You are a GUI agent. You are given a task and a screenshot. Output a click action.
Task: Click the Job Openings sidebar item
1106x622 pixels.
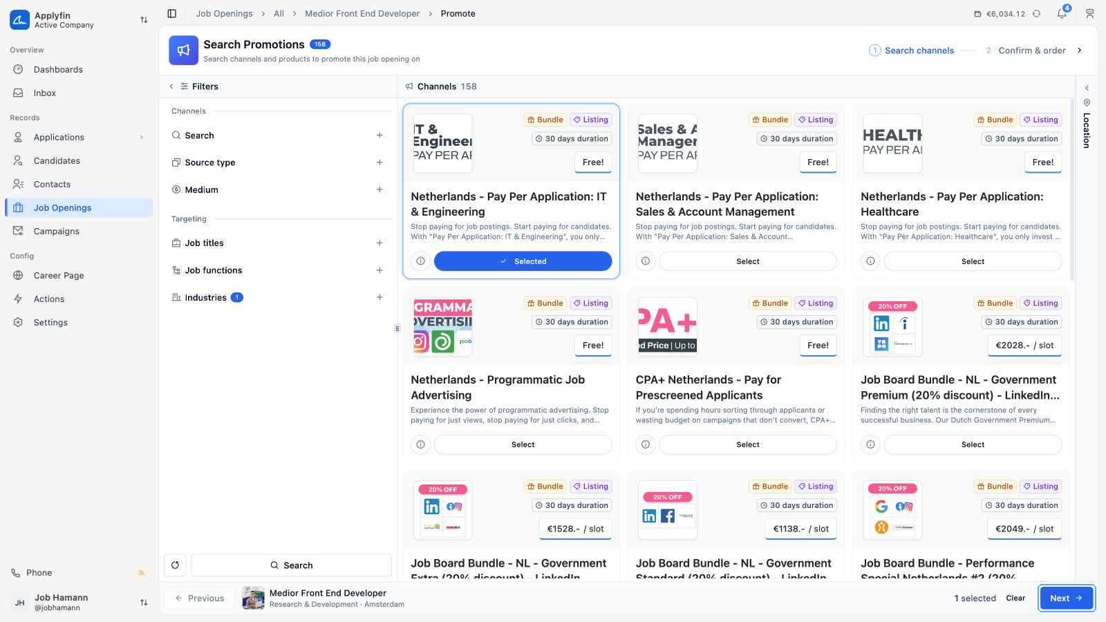point(79,208)
